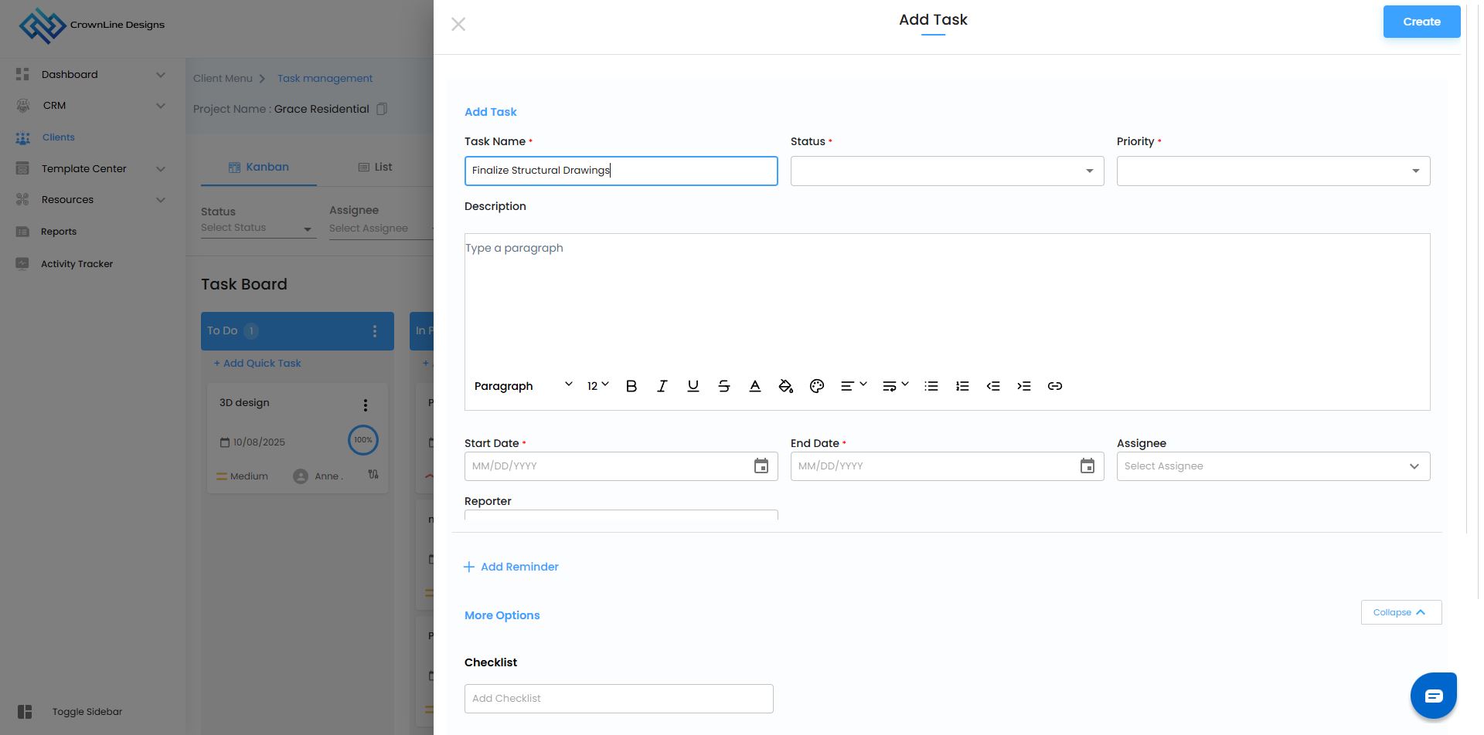This screenshot has width=1484, height=735.
Task: Toggle bold formatting in the description toolbar
Action: pyautogui.click(x=631, y=386)
